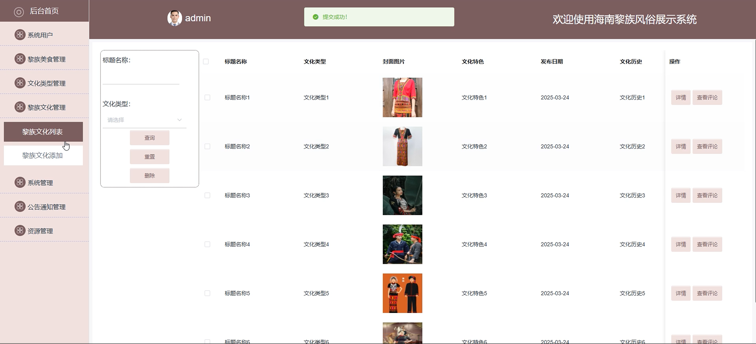Click the 标题名称 search input field
Viewport: 756px width, 344px height.
click(141, 78)
